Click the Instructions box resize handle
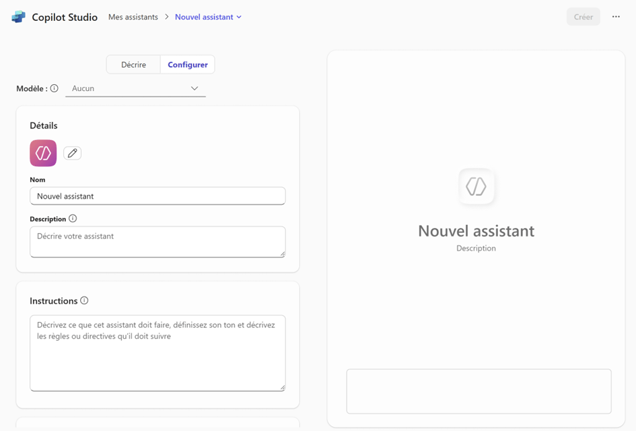Screen dimensions: 636x431 point(282,387)
